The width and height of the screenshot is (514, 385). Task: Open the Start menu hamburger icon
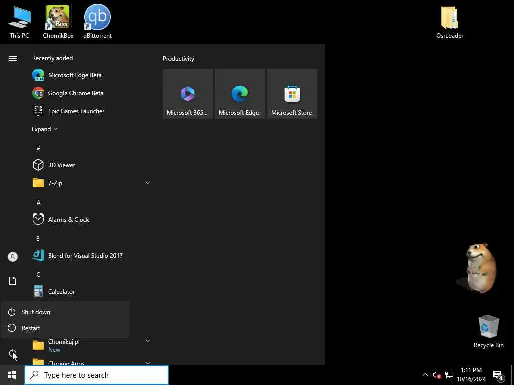[13, 58]
